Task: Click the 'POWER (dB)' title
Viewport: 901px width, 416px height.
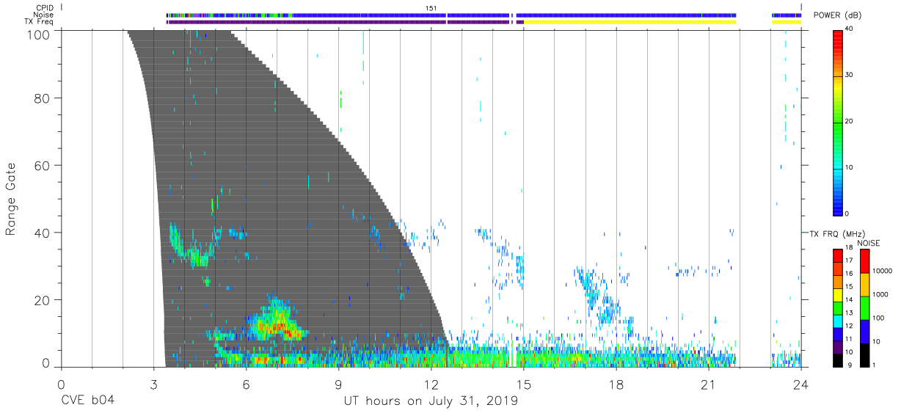Action: point(839,15)
